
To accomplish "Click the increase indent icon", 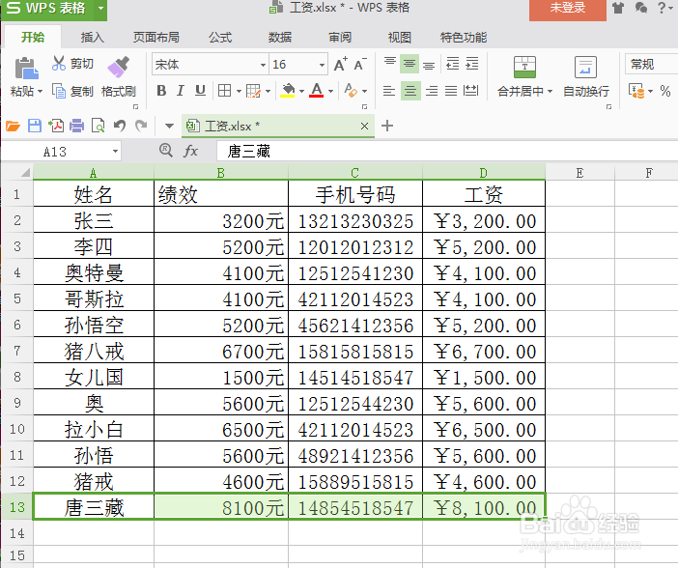I will [471, 64].
